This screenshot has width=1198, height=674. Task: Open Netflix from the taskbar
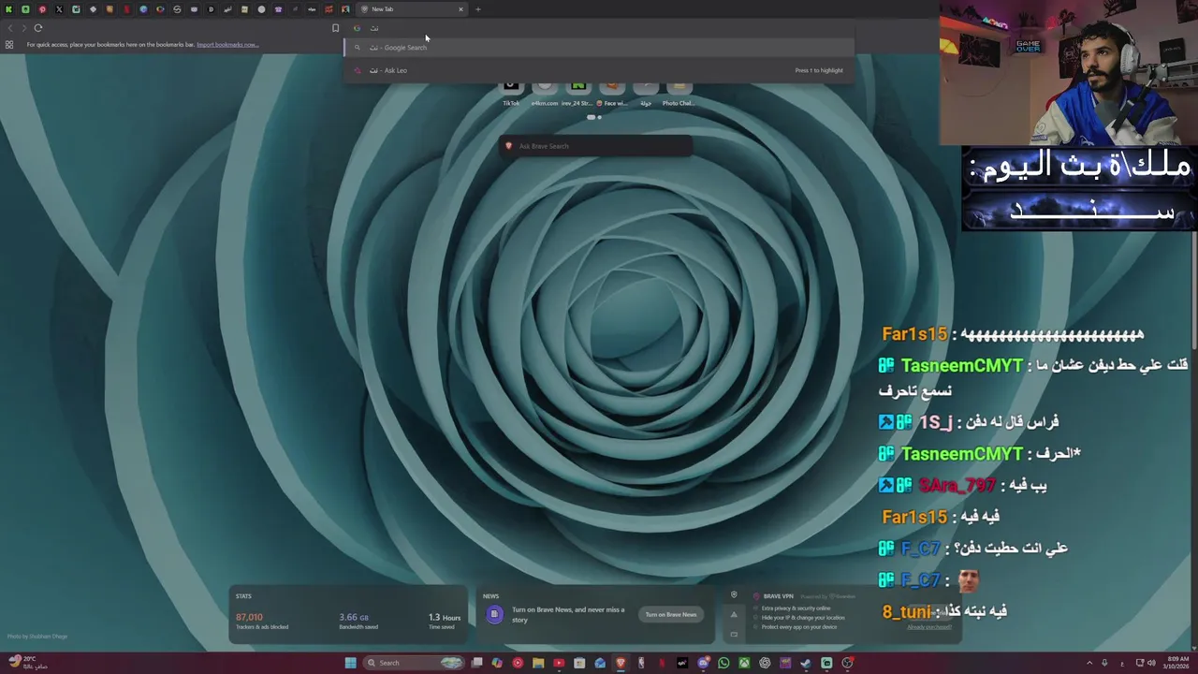(x=662, y=663)
